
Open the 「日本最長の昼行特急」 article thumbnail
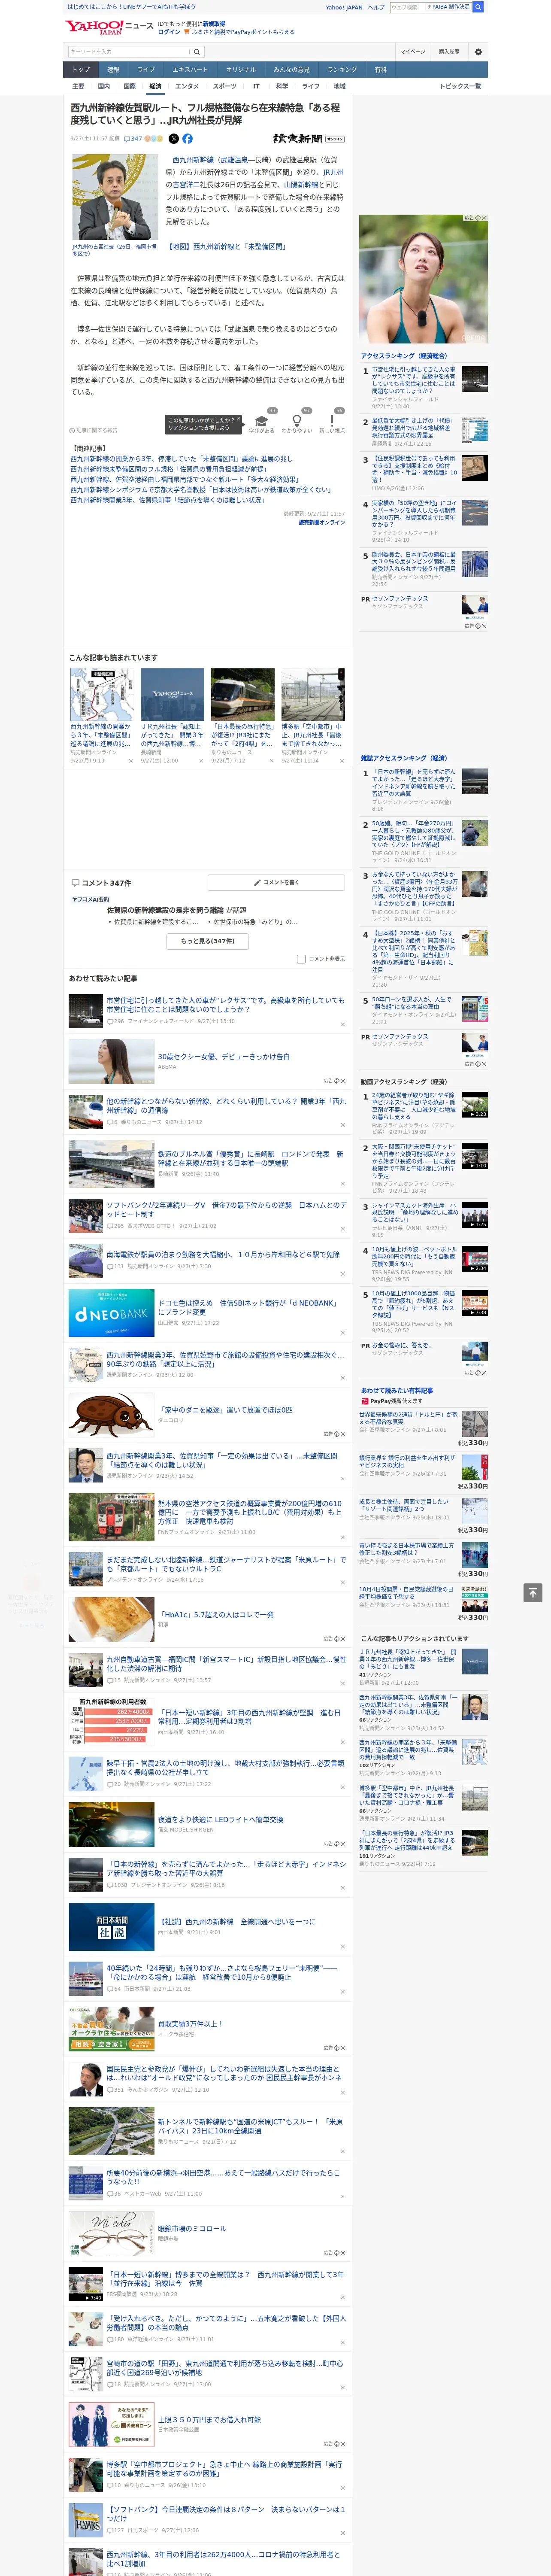pyautogui.click(x=242, y=694)
